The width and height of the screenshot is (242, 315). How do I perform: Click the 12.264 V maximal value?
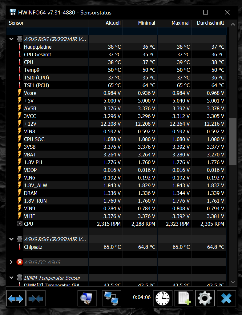click(x=179, y=124)
